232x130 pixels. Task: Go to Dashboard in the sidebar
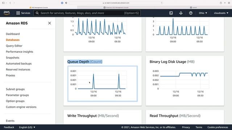[x=13, y=34]
